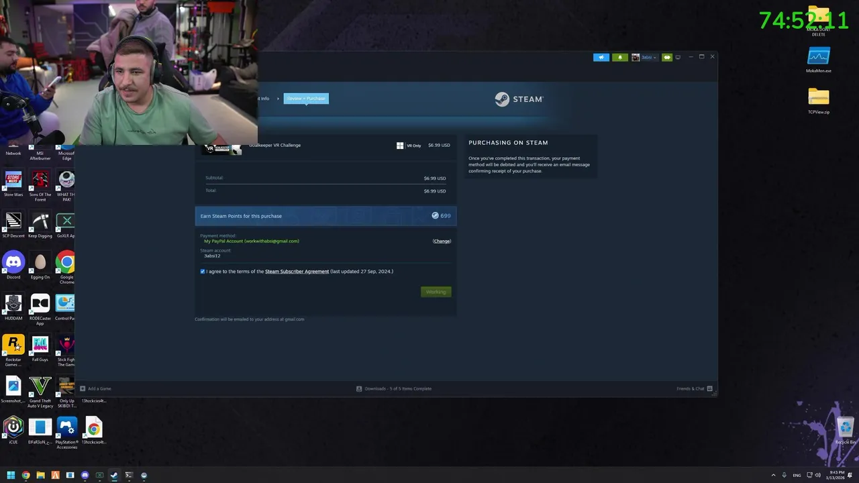
Task: Open Sons Of The Forest shortcut
Action: [40, 186]
